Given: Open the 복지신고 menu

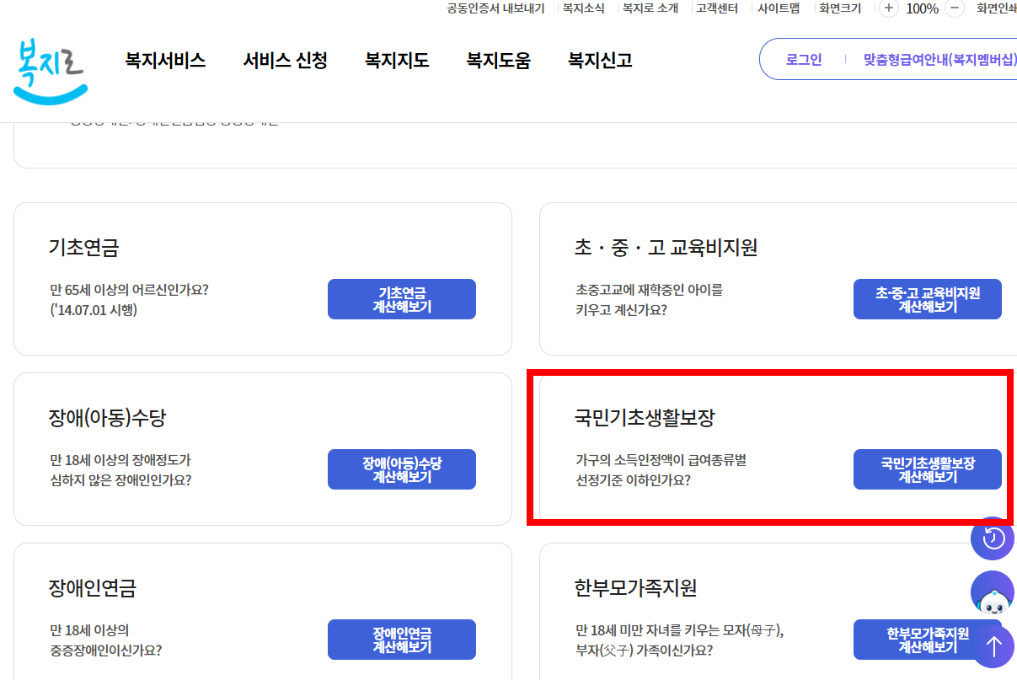Looking at the screenshot, I should 598,60.
